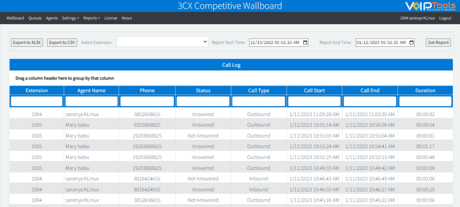460x207 pixels.
Task: Select call start 1/11/2023 10:51:25 AM
Action: (x=314, y=157)
